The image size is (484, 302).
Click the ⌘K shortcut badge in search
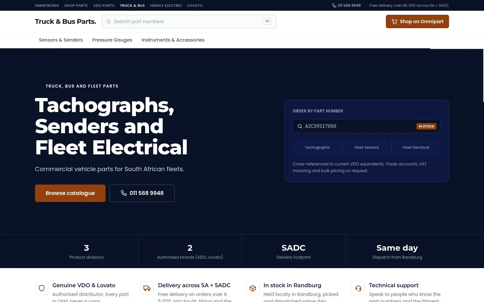pyautogui.click(x=267, y=21)
